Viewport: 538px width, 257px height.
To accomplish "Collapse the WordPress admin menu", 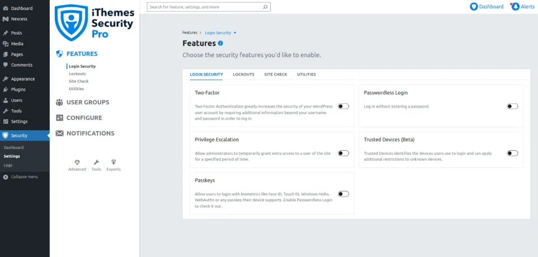I will click(x=25, y=177).
